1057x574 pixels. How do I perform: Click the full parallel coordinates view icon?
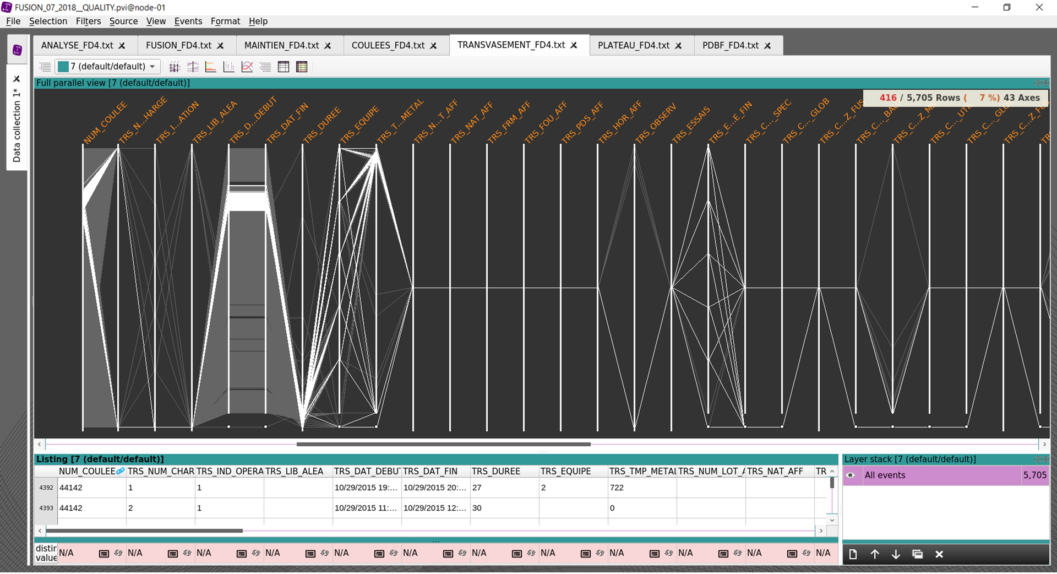[175, 67]
